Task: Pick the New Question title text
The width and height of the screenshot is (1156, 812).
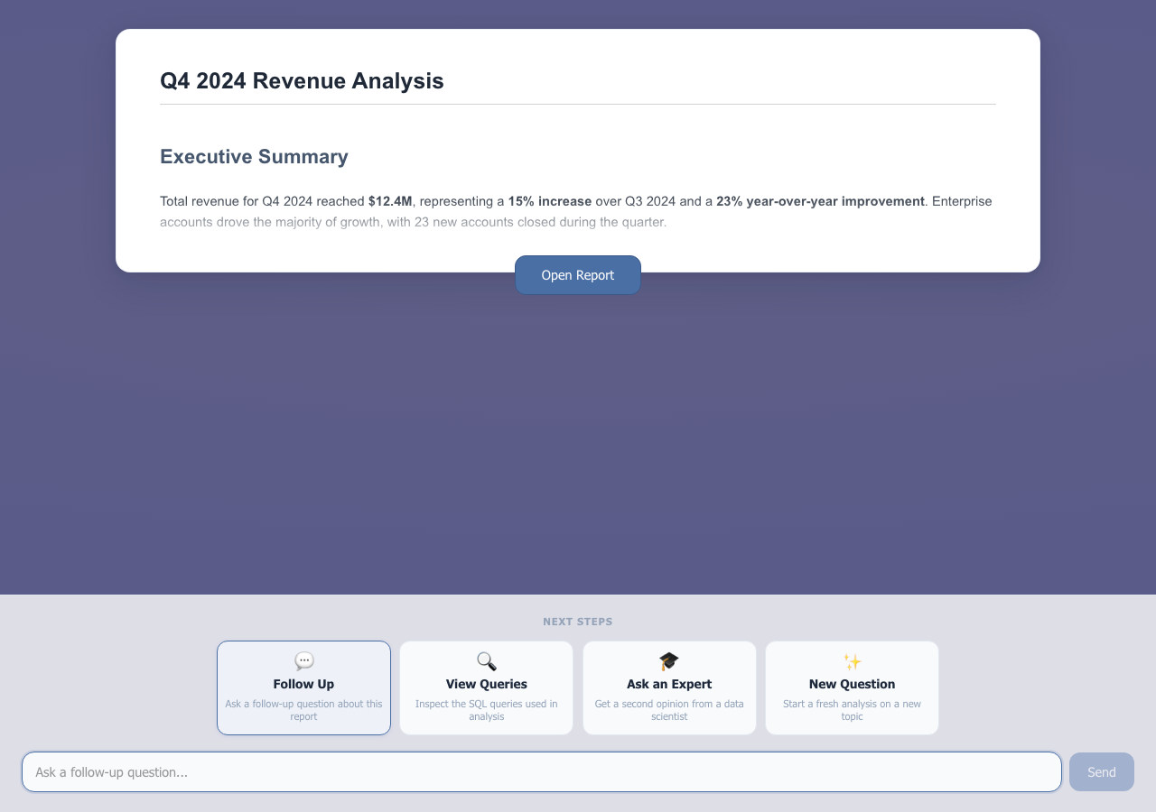Action: coord(852,684)
